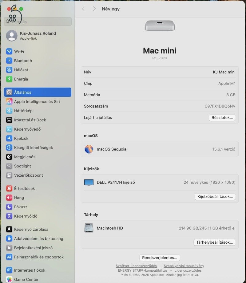Click the Rendszerjelentés button
This screenshot has height=283, width=246.
[x=160, y=258]
